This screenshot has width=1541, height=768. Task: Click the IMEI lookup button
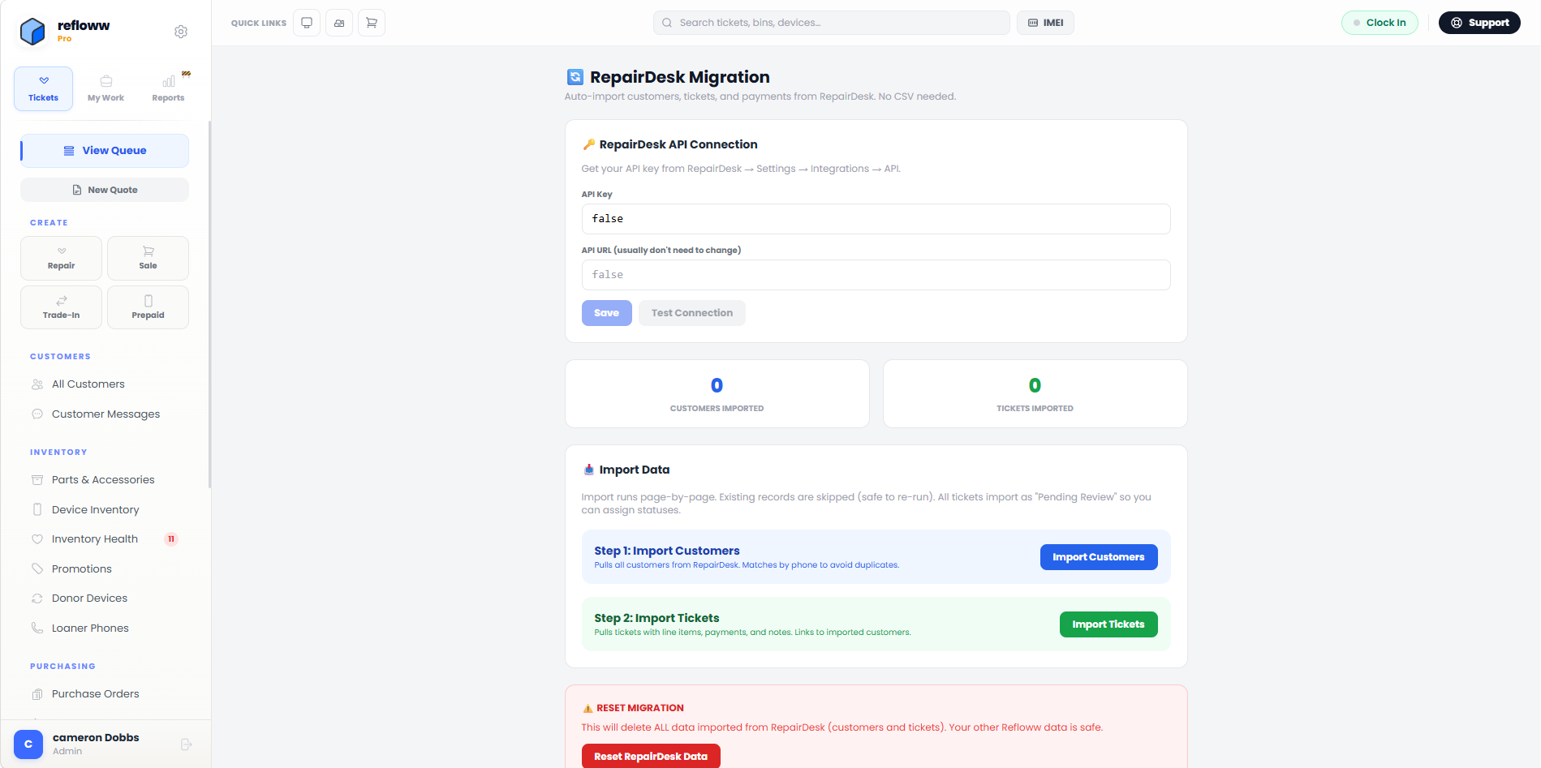point(1045,23)
